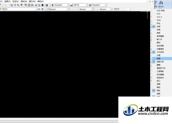Open the 帮助(H) menu
172x124 pixels.
[41, 1]
